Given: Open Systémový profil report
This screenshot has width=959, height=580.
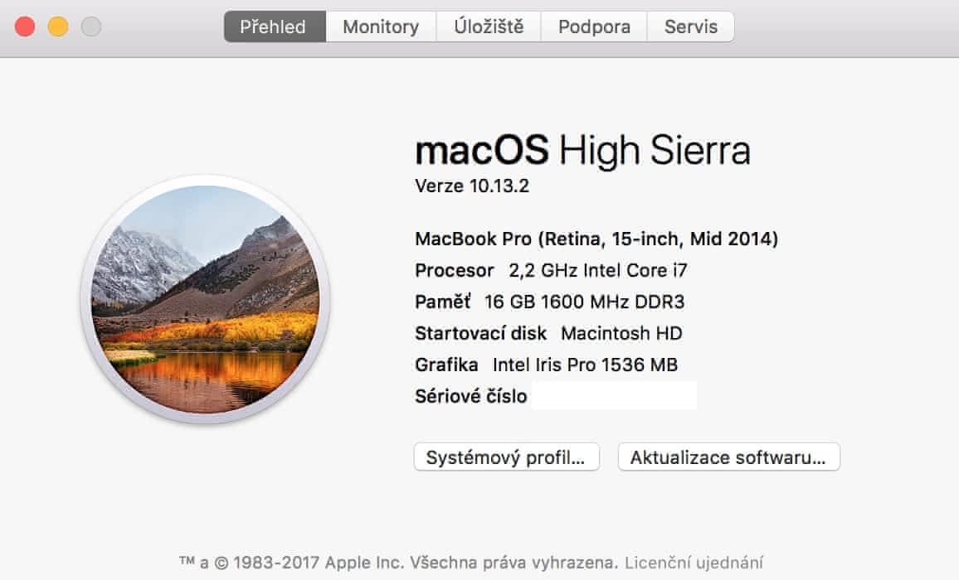Looking at the screenshot, I should click(x=506, y=457).
